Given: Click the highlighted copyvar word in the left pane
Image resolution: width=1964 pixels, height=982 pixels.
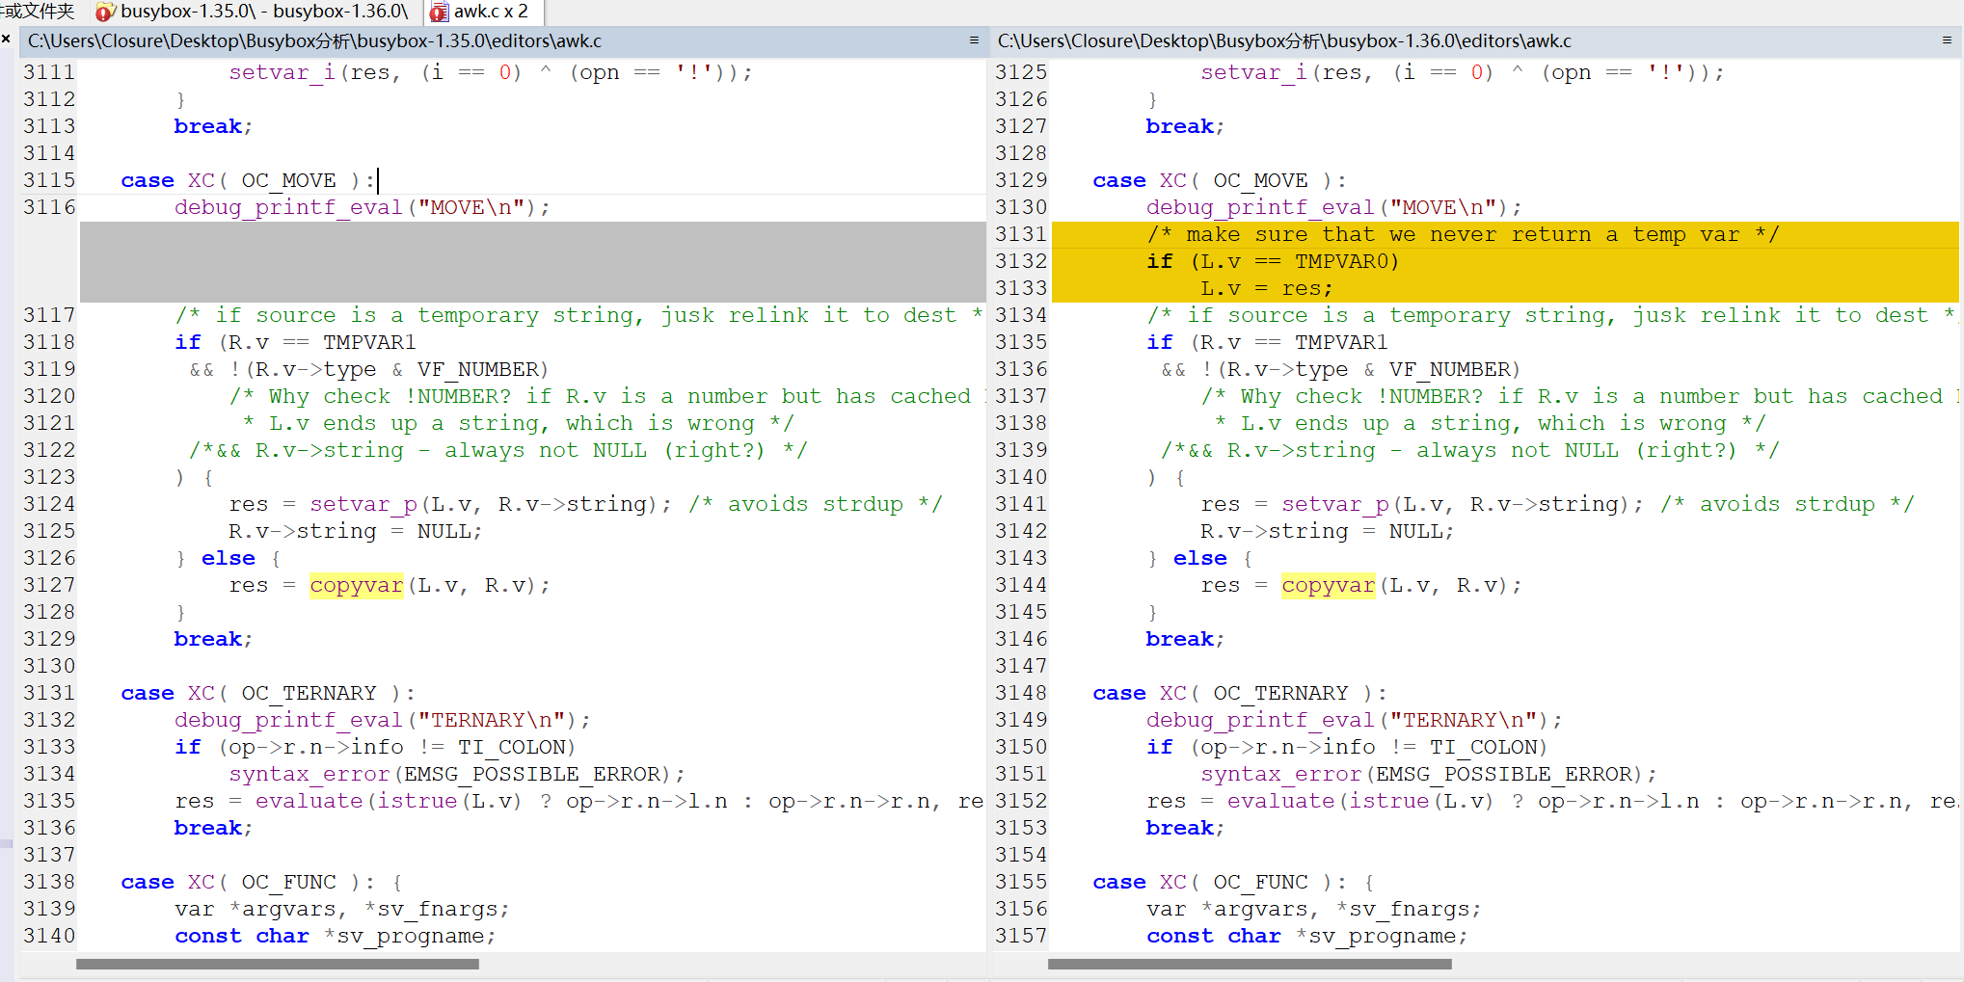Looking at the screenshot, I should tap(357, 585).
